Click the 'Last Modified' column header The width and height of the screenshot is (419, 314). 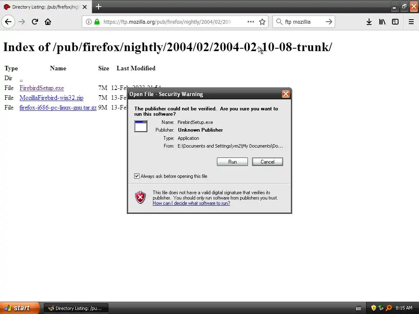tap(136, 68)
